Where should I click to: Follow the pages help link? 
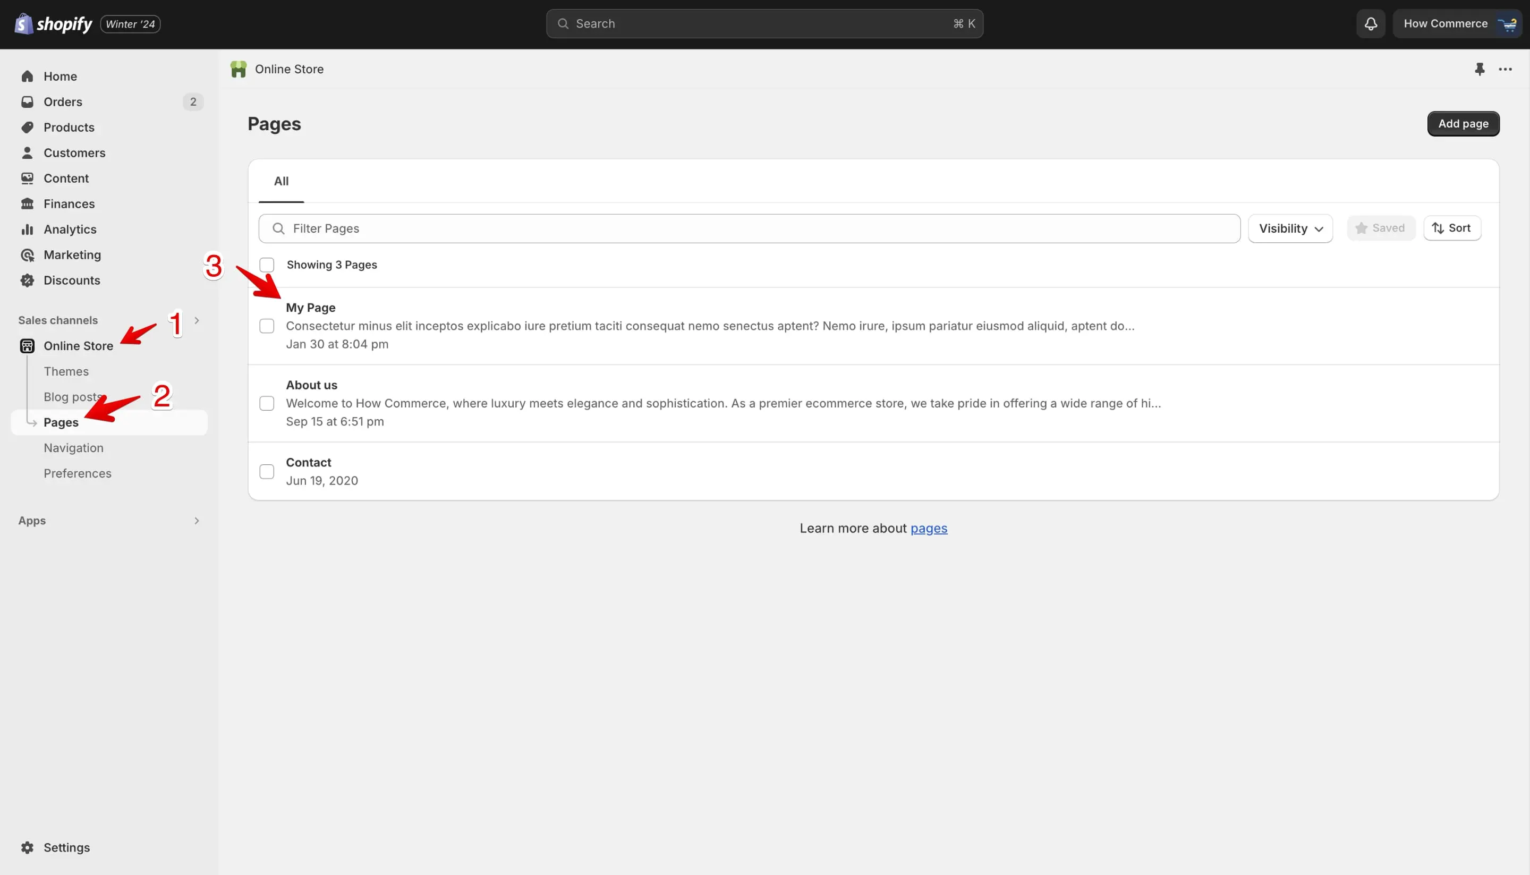click(929, 528)
